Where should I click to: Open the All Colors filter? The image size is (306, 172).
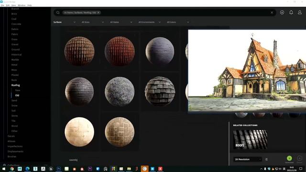click(x=178, y=22)
